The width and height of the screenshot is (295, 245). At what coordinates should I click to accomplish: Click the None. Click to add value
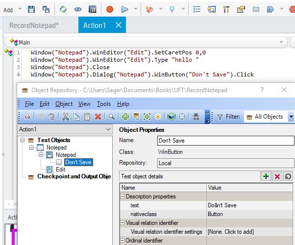[231, 232]
